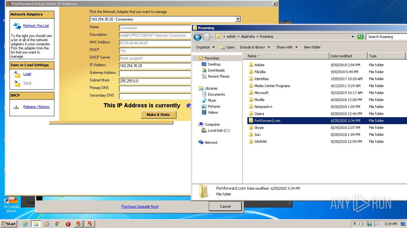
Task: Click the Save settings icon
Action: coord(17,83)
